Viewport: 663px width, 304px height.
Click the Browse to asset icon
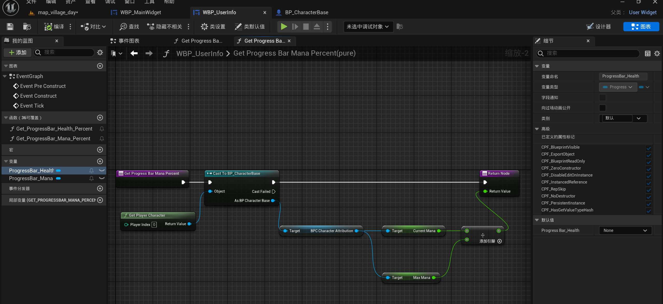click(27, 27)
